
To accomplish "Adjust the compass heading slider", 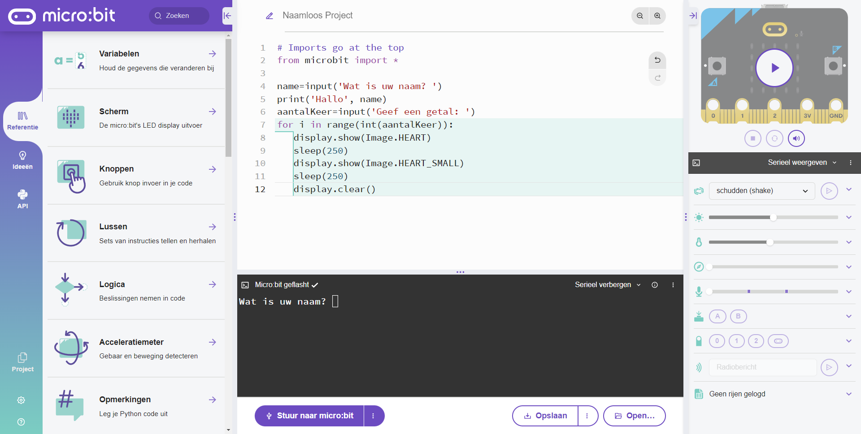I will [773, 267].
